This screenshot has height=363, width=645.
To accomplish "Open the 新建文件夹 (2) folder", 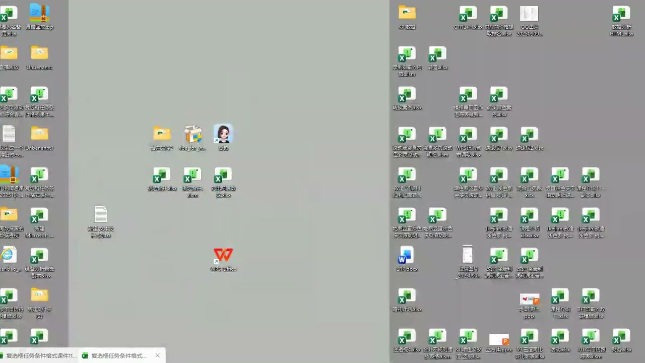I will pos(39,303).
